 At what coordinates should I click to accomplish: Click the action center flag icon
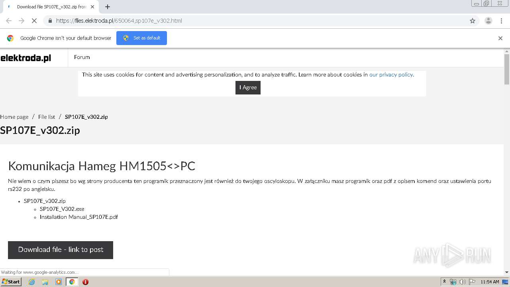[472, 282]
